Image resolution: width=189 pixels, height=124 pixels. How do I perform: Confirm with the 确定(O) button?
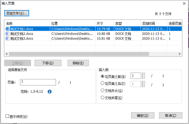(143, 115)
